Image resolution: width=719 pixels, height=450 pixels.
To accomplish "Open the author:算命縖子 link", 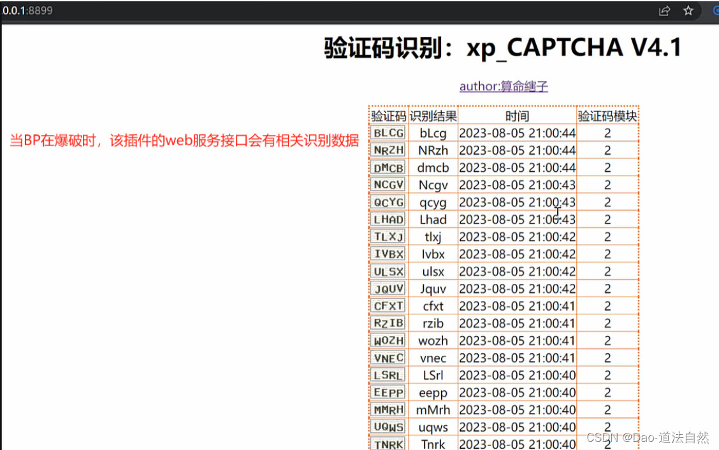I will [x=504, y=86].
